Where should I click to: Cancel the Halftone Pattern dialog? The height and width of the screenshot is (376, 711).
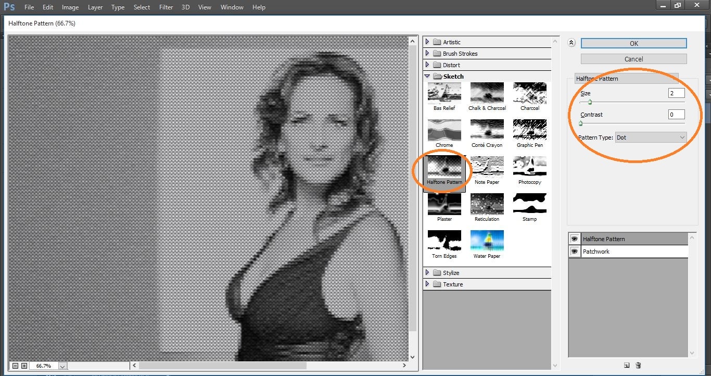pos(633,58)
